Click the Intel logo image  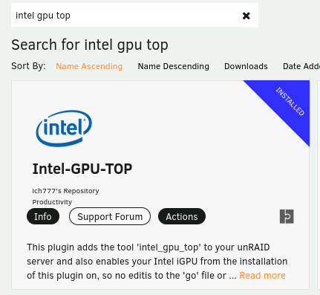pos(64,129)
